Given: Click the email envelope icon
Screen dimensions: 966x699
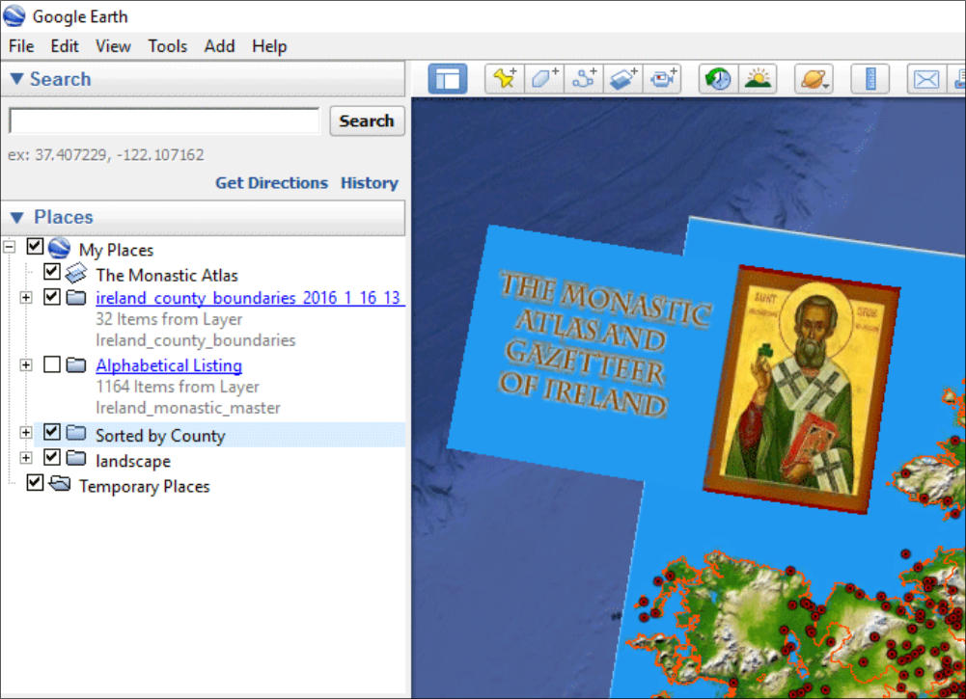Looking at the screenshot, I should (x=926, y=79).
